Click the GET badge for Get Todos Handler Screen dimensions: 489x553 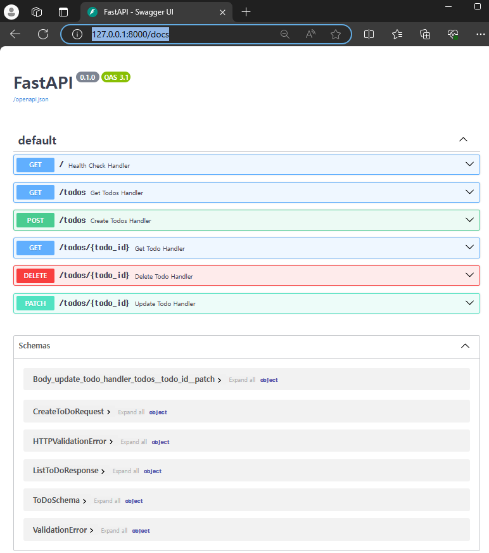35,193
